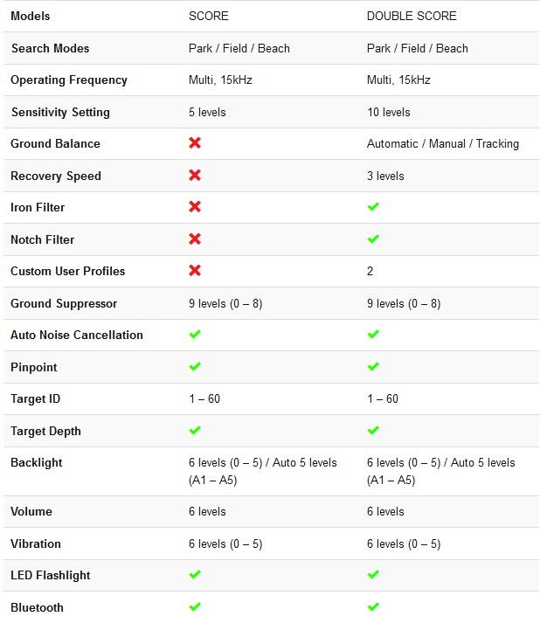Click the DOUBLE SCORE '10 levels' sensitivity value
This screenshot has height=623, width=540.
pyautogui.click(x=388, y=112)
